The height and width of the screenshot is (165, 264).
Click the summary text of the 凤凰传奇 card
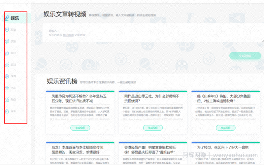coord(80,112)
